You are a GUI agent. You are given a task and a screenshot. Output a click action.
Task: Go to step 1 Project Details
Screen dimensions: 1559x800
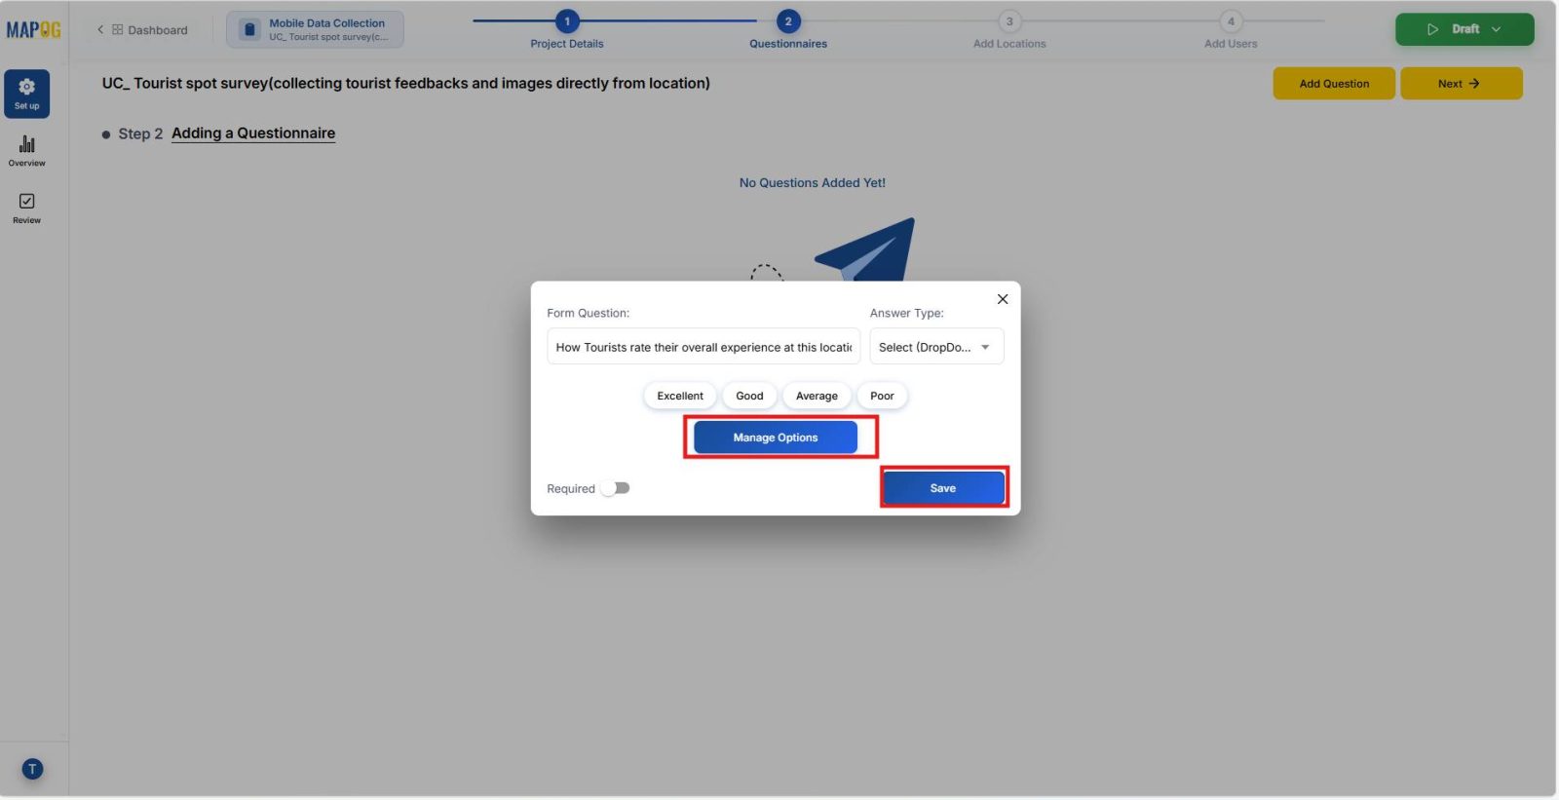[x=567, y=21]
